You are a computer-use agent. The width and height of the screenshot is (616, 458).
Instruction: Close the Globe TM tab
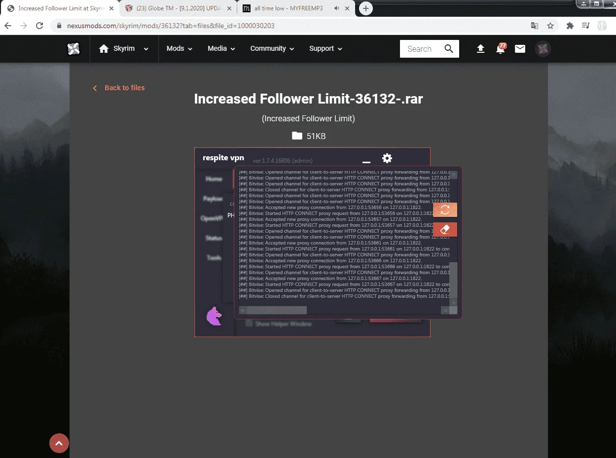coord(229,8)
